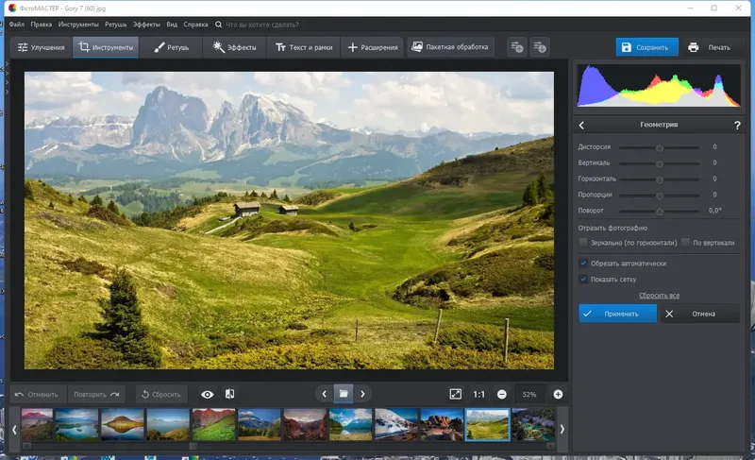Viewport: 755px width, 460px height.
Task: Select the green meadow thumbnail currently highlighted
Action: click(x=487, y=424)
